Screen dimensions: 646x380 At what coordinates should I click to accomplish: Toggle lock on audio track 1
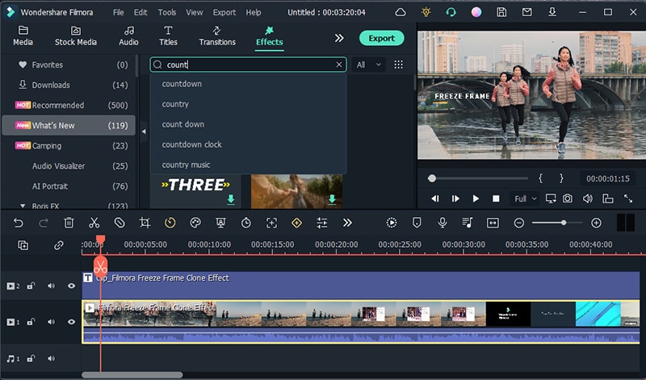pyautogui.click(x=31, y=358)
